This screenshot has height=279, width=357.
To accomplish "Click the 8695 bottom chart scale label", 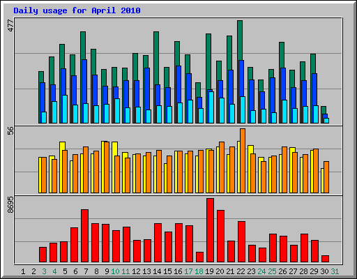I will pyautogui.click(x=11, y=205).
